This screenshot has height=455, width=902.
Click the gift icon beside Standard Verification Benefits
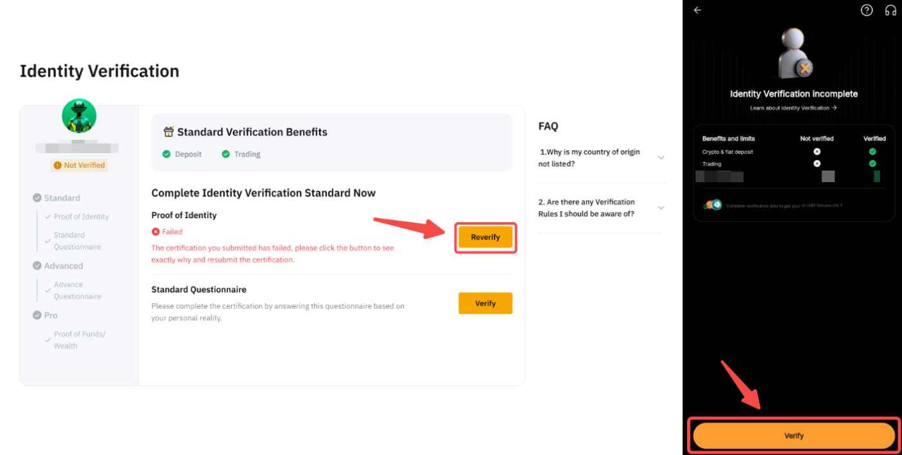[x=169, y=132]
